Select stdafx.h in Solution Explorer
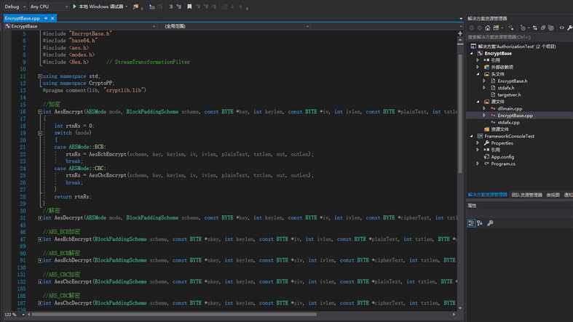This screenshot has height=322, width=573. 506,88
